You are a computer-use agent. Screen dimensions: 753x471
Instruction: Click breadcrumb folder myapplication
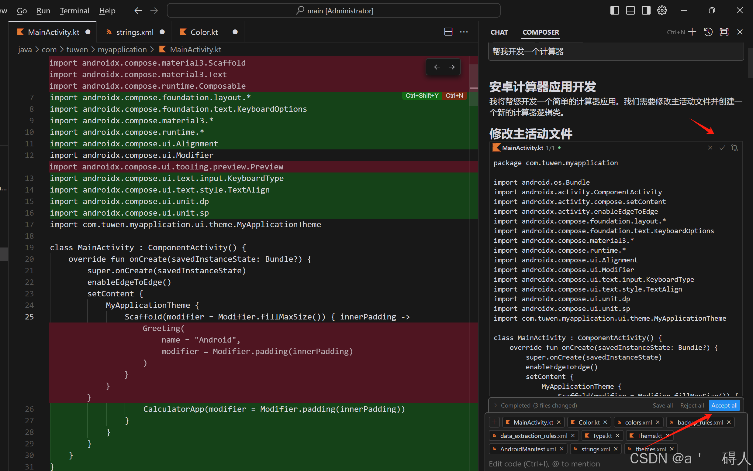pos(122,49)
